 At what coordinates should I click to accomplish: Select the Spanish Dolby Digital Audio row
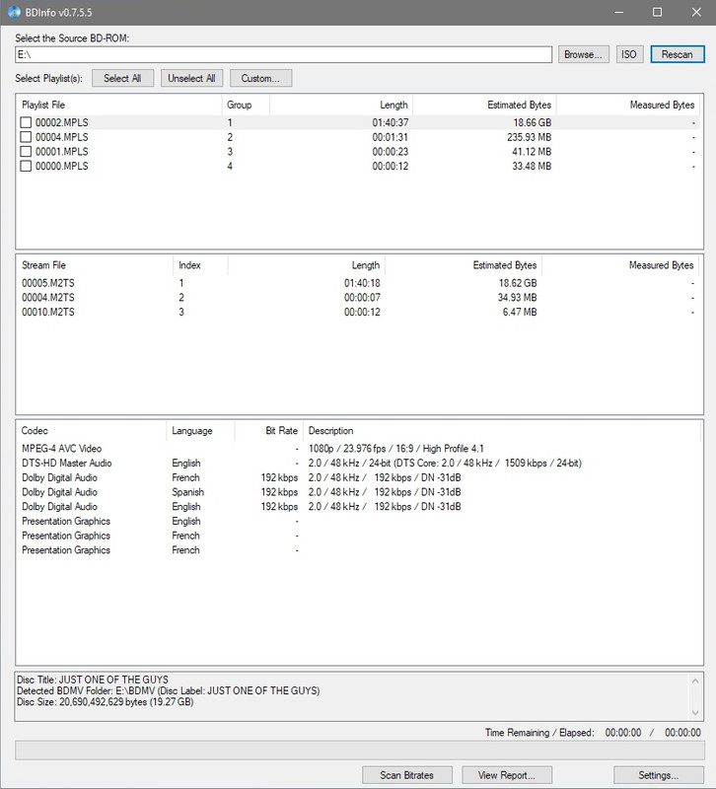pyautogui.click(x=359, y=492)
